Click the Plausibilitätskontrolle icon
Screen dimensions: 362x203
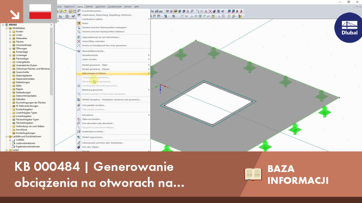[x=79, y=51]
